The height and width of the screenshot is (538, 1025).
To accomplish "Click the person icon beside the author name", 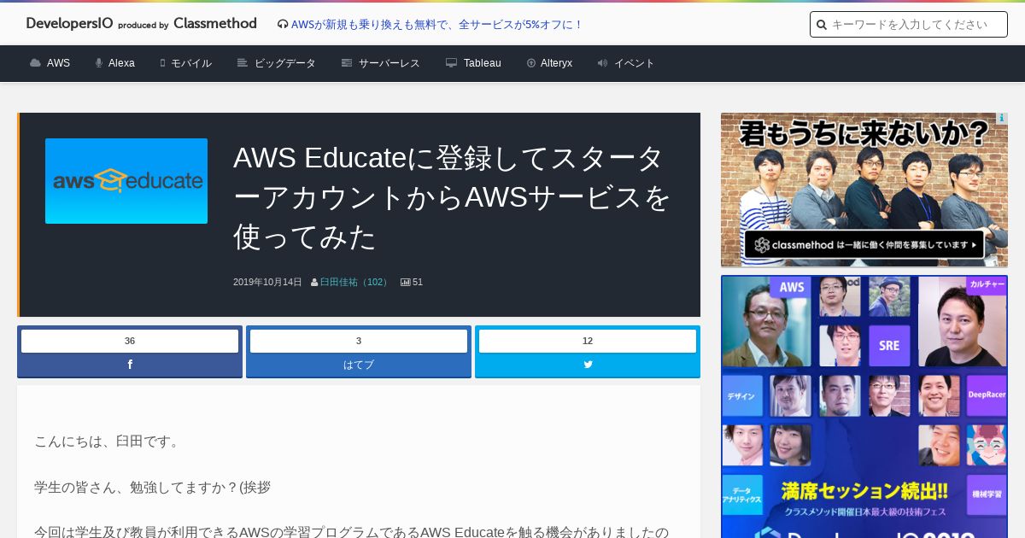I will point(314,282).
